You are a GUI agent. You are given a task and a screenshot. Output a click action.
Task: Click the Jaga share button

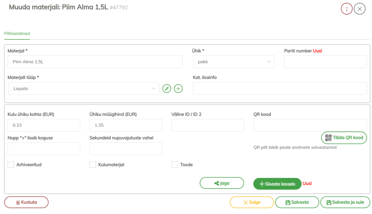[222, 183]
